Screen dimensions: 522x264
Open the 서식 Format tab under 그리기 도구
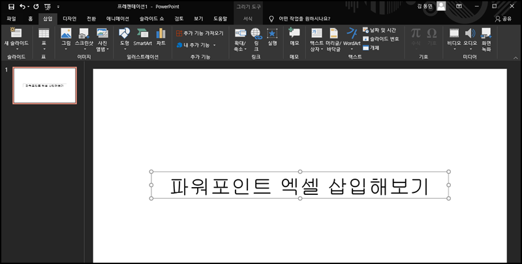[x=248, y=19]
